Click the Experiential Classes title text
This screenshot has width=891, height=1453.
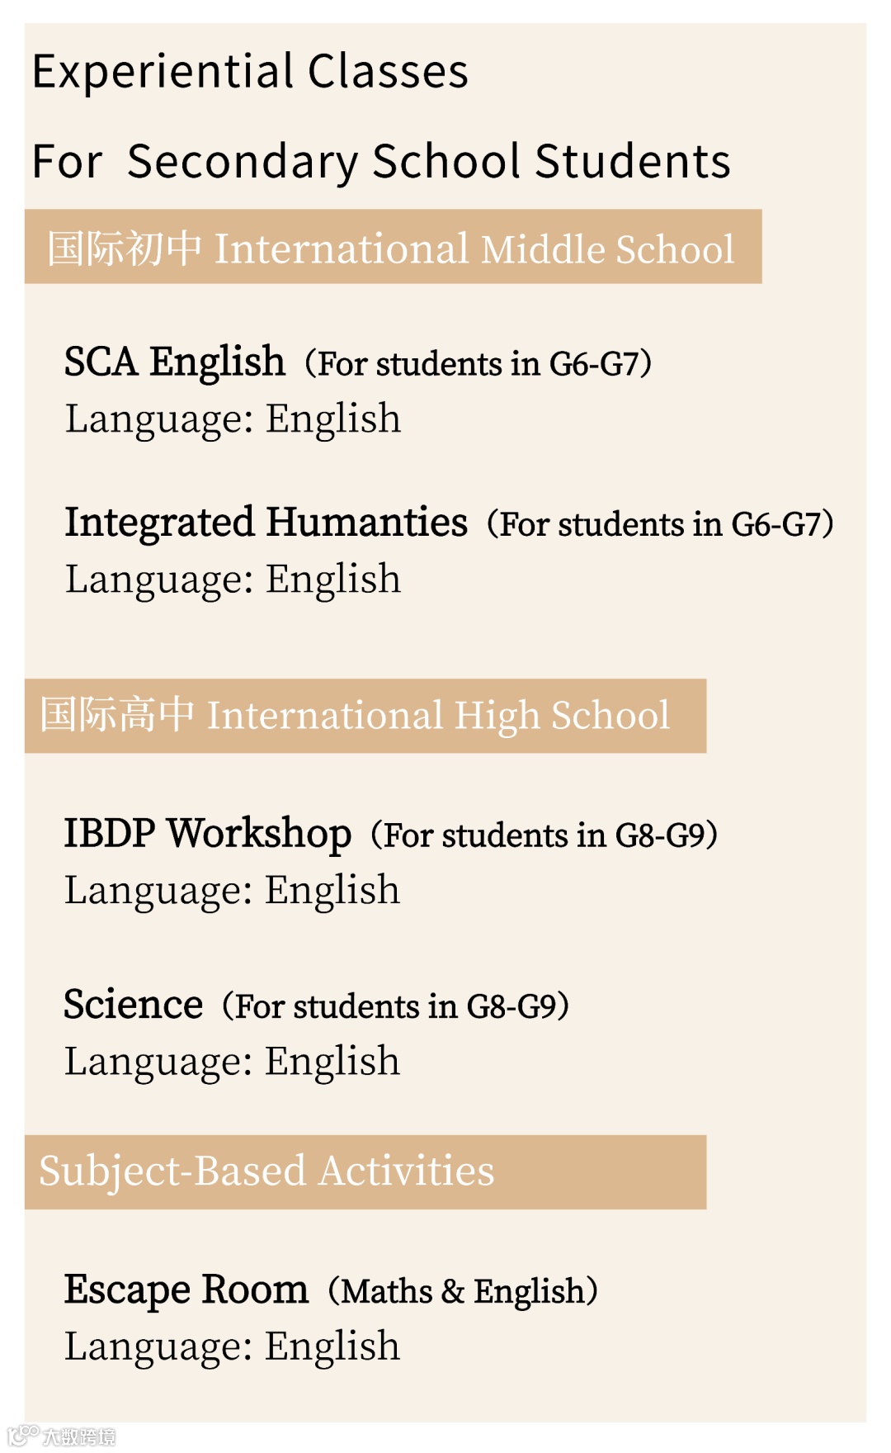[250, 71]
